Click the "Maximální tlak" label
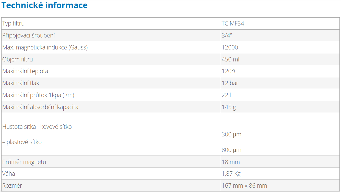The width and height of the screenshot is (341, 192). (x=21, y=83)
